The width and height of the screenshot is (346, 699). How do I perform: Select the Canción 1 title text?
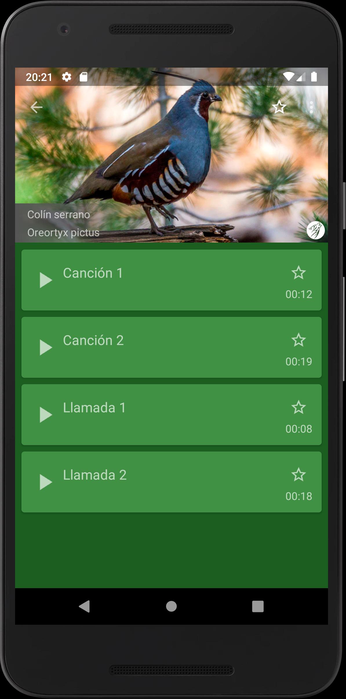[x=93, y=273]
